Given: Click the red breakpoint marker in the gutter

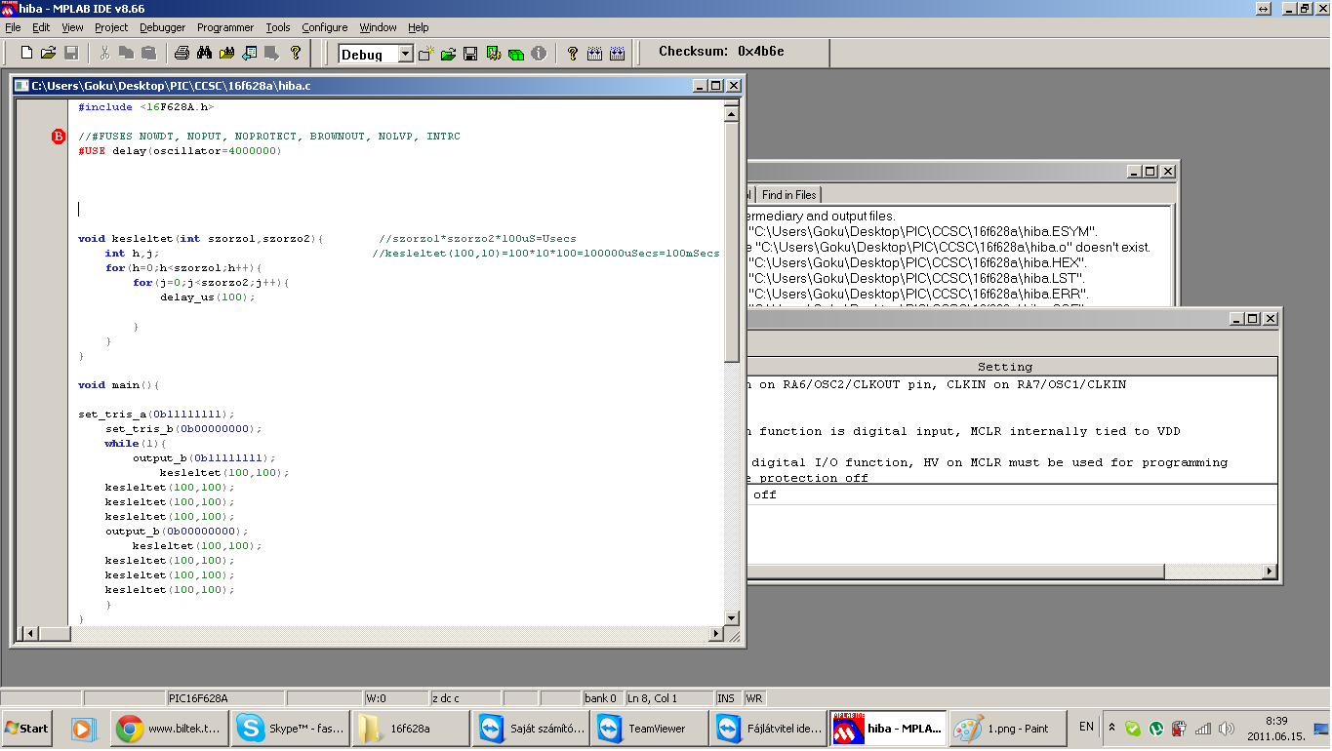Looking at the screenshot, I should [58, 137].
